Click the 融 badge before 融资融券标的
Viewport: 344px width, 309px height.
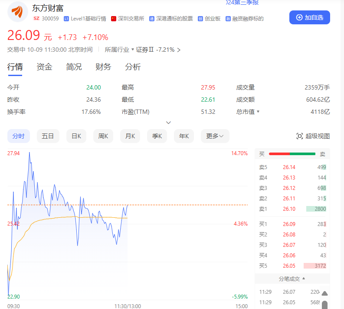click(x=228, y=19)
